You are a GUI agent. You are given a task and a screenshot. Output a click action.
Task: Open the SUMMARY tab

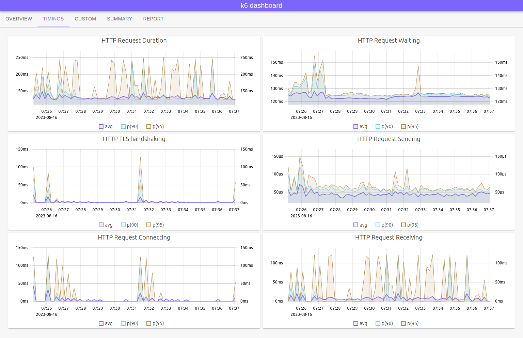click(120, 19)
